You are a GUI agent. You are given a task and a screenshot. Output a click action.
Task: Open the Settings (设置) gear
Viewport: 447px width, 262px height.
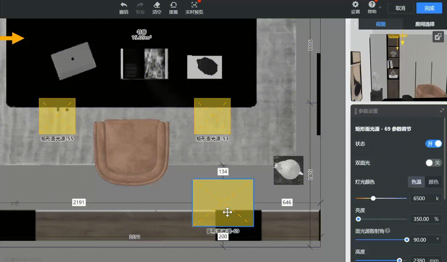point(355,5)
